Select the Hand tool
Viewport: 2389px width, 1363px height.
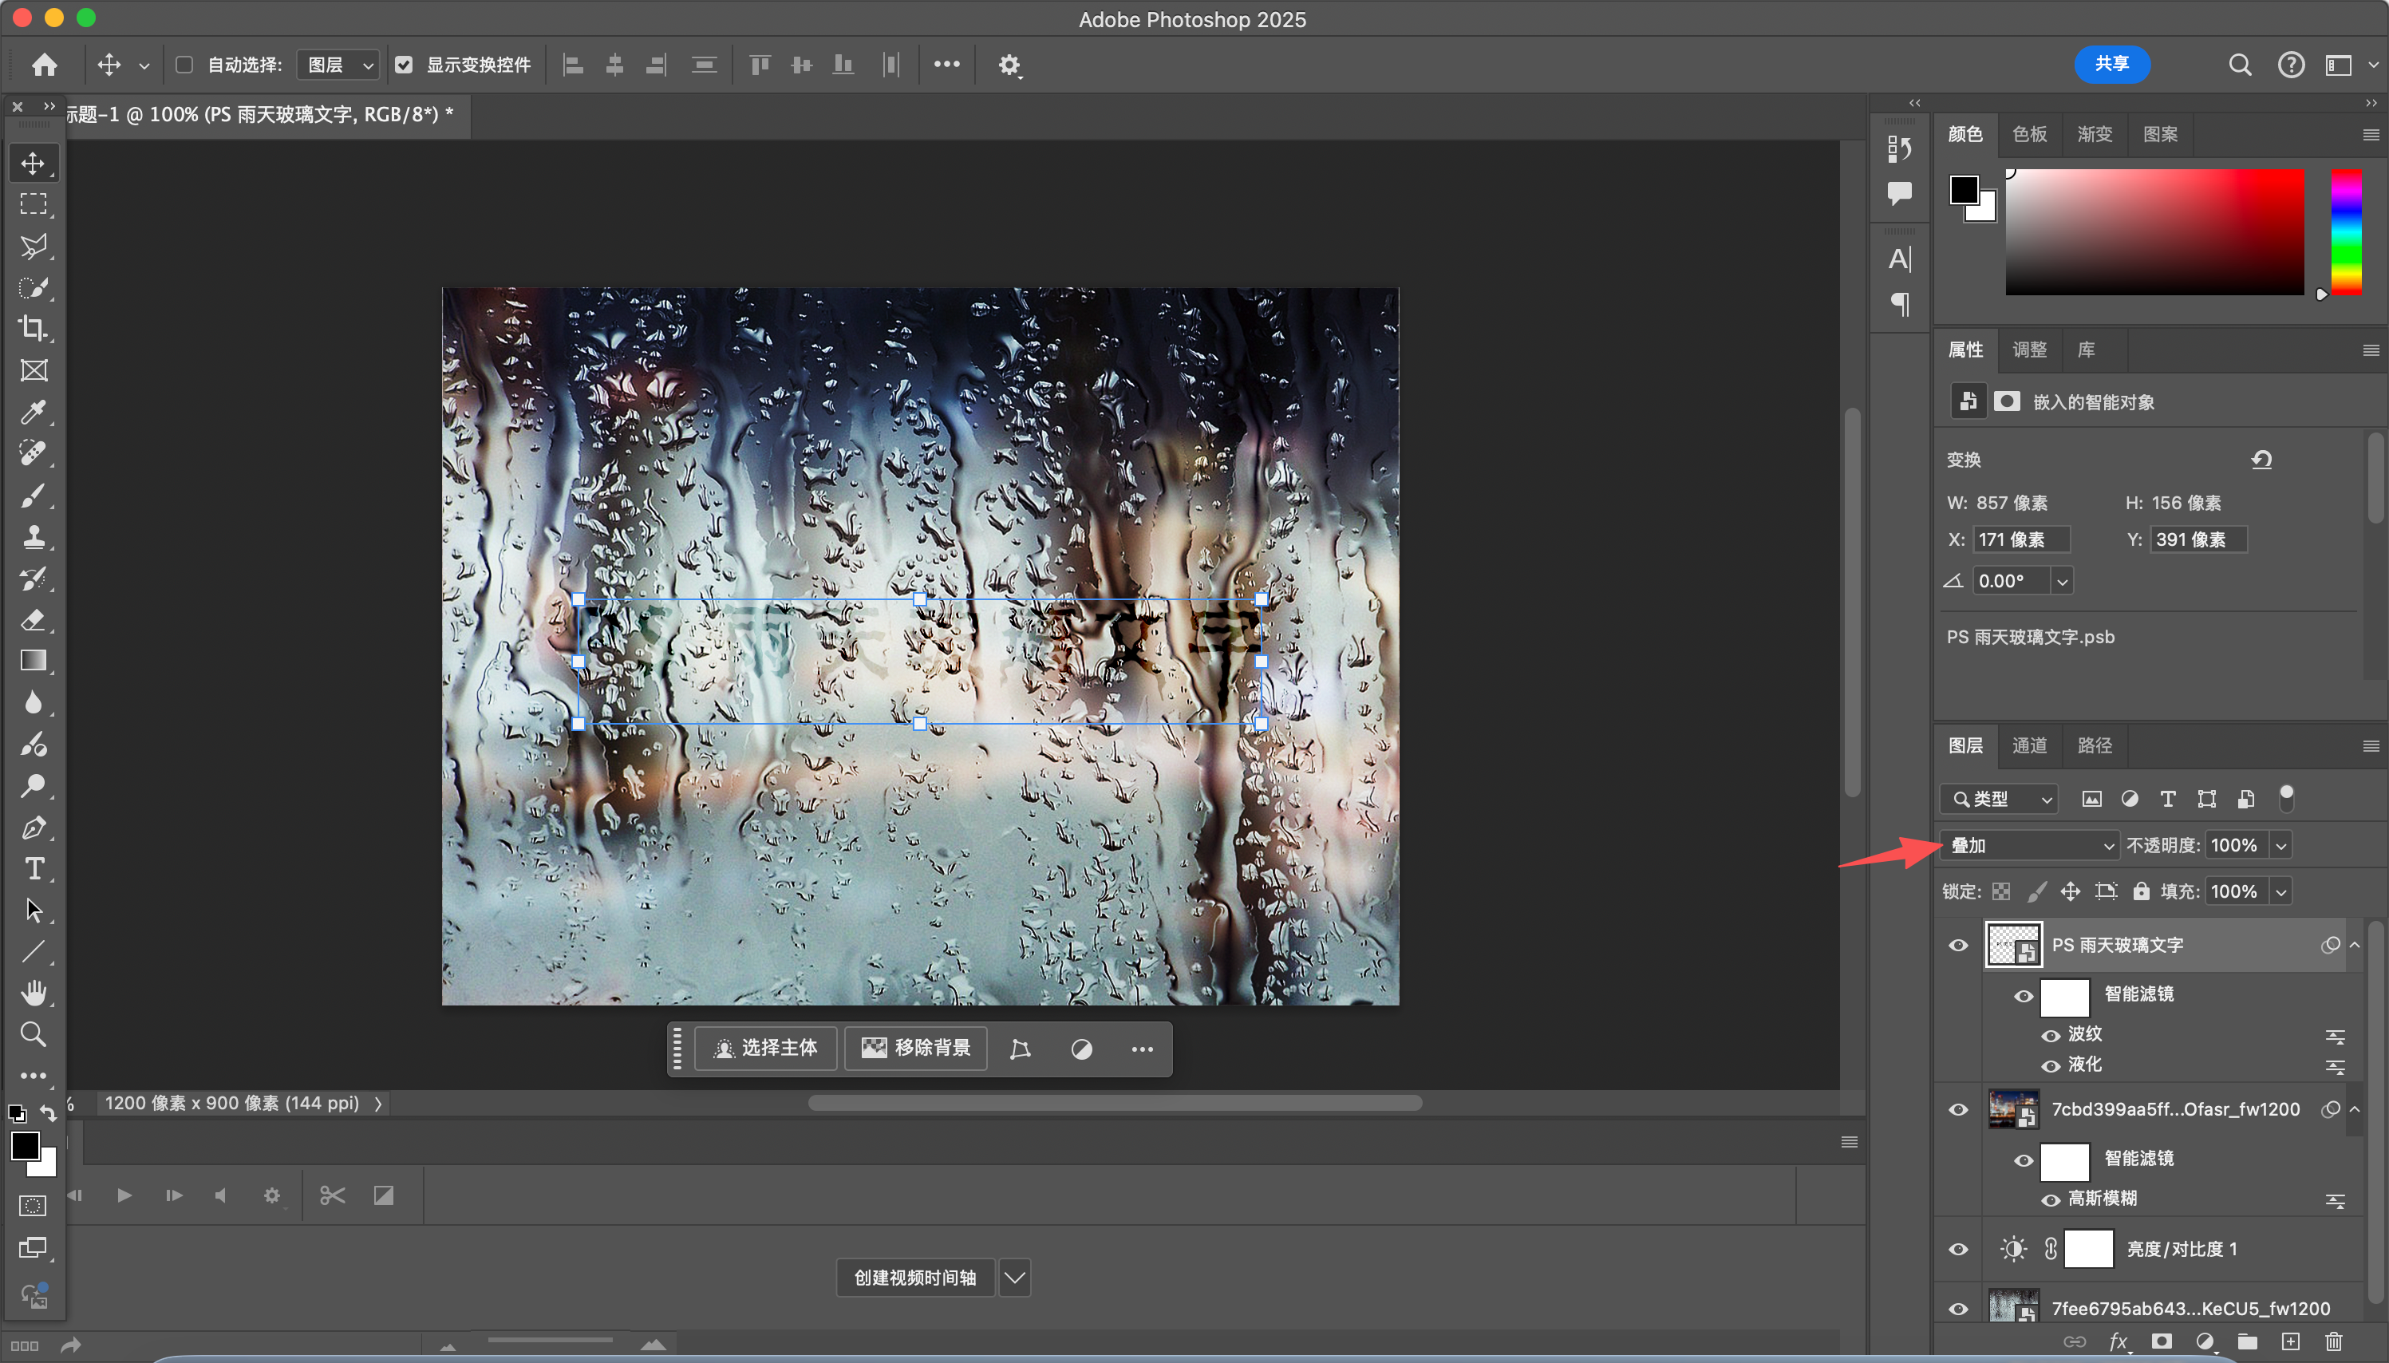tap(34, 992)
